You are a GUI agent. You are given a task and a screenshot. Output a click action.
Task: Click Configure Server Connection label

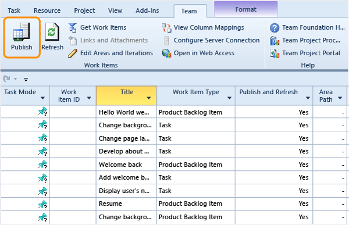click(216, 40)
